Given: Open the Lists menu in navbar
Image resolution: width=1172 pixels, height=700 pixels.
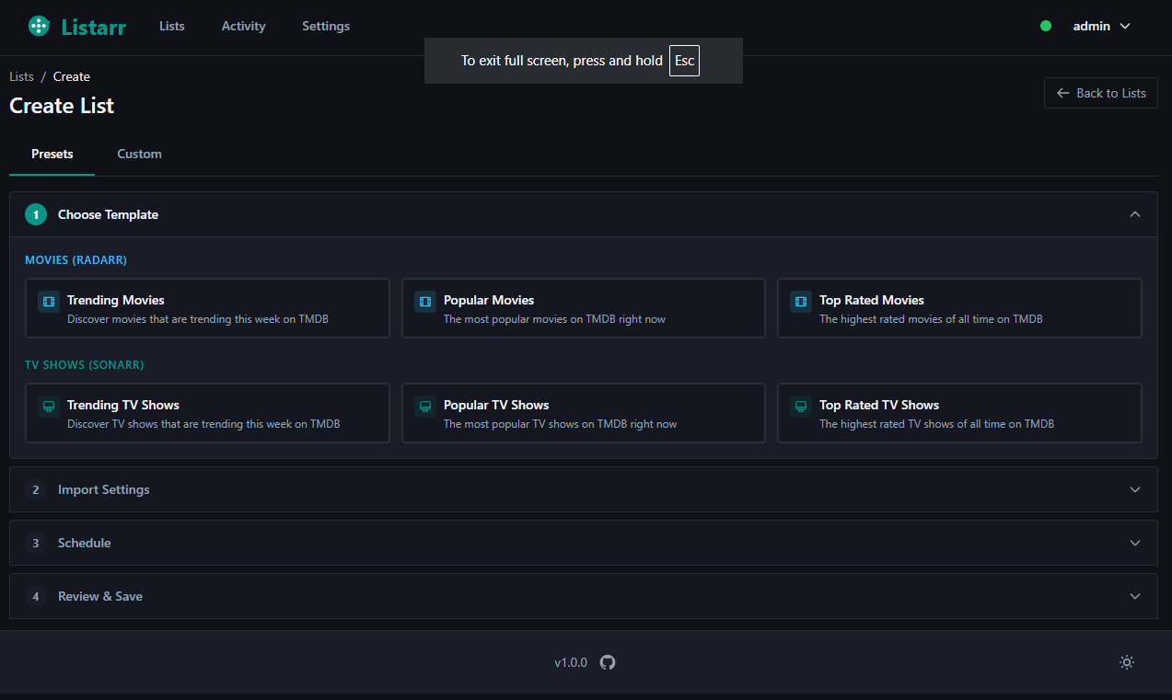Looking at the screenshot, I should tap(172, 26).
